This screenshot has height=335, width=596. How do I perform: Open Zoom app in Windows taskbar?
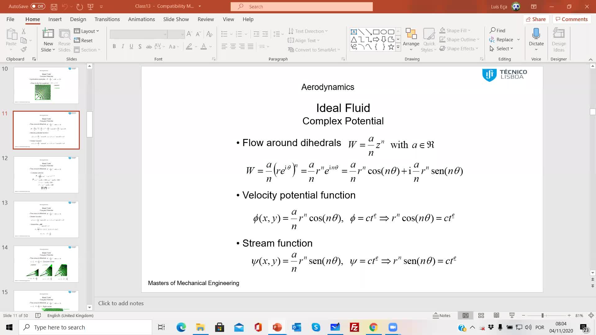393,327
